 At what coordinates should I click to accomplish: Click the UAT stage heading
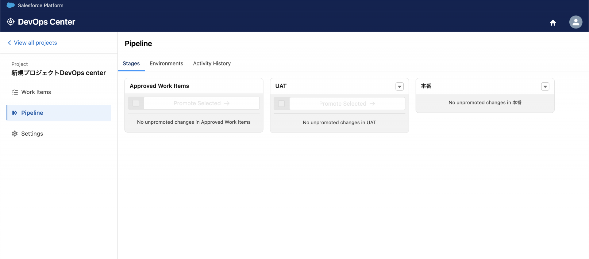pos(281,86)
